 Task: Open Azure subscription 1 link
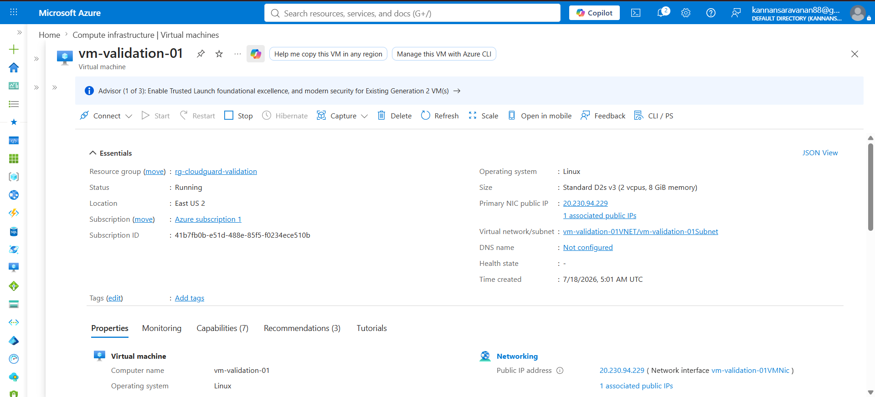click(208, 219)
